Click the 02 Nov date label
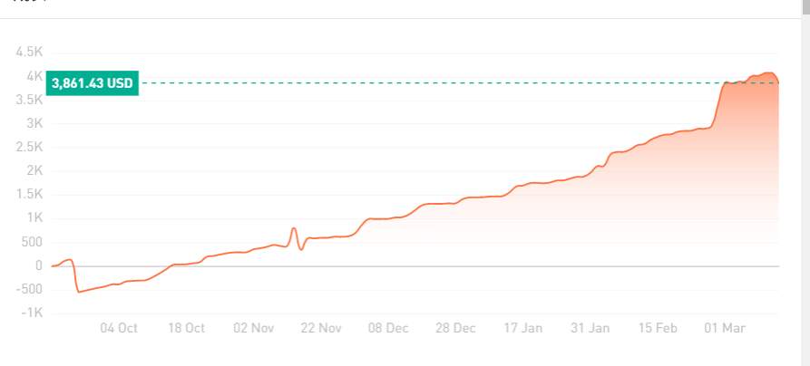The image size is (810, 366). tap(254, 328)
